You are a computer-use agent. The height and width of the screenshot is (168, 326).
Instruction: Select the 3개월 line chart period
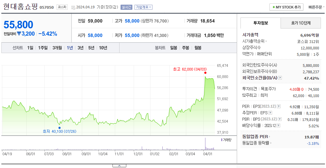pos(57,48)
